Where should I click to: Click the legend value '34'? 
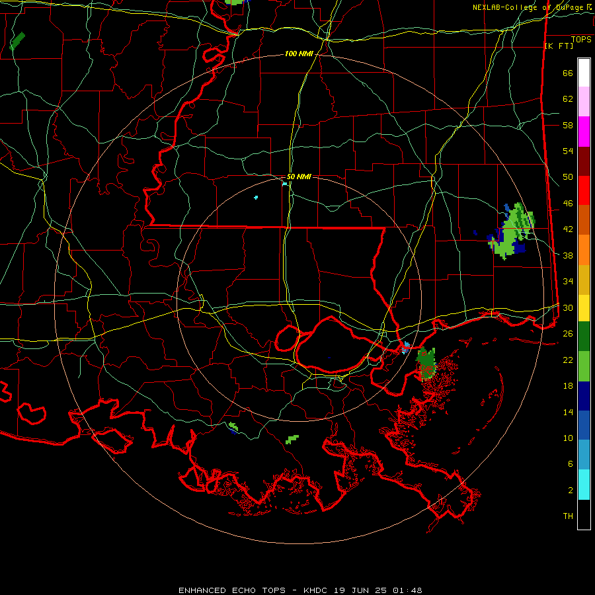click(568, 282)
